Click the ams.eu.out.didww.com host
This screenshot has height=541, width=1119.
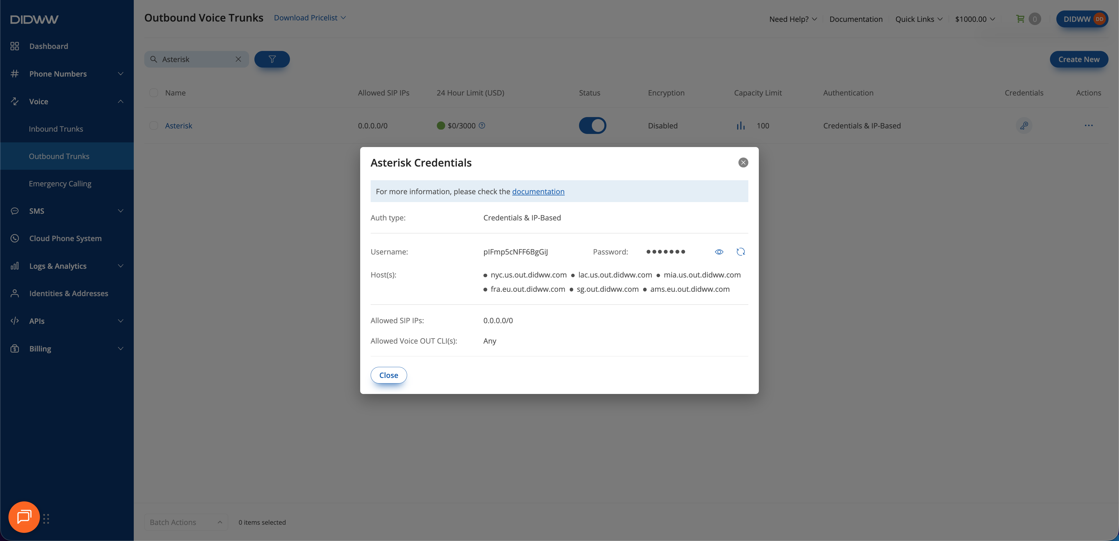click(690, 289)
